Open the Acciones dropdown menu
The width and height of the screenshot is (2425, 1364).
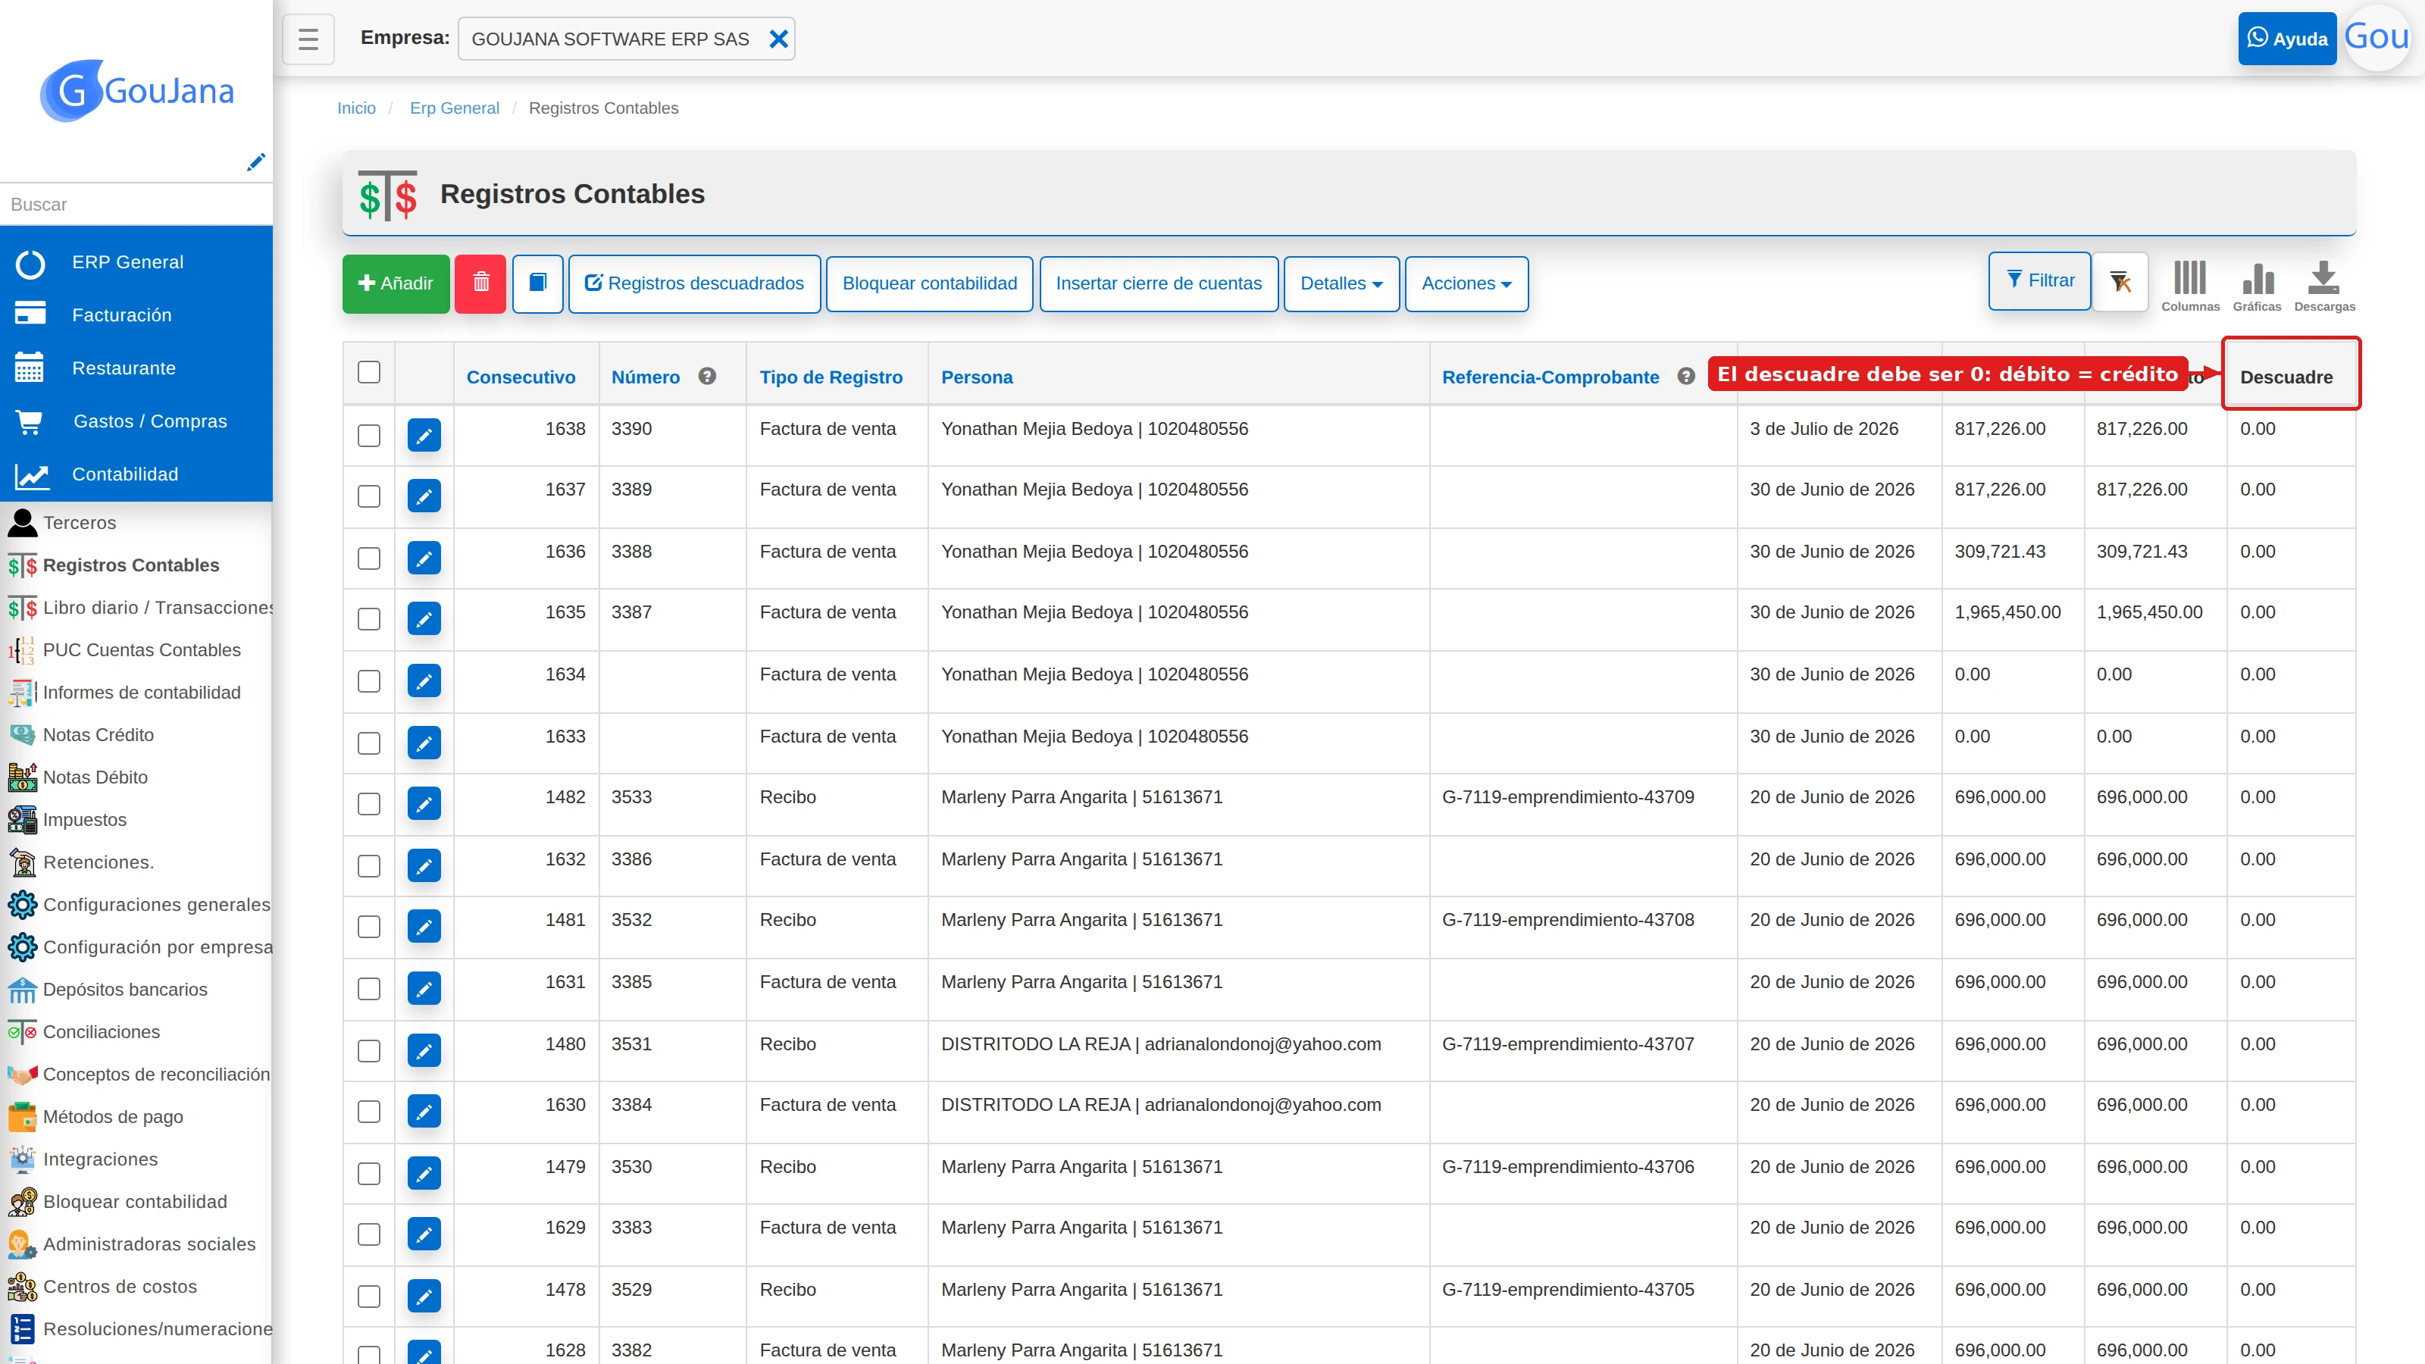pos(1466,283)
